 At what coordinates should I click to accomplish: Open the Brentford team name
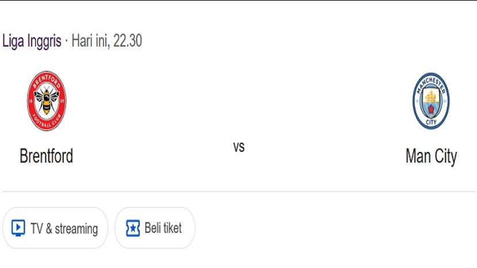pos(47,156)
